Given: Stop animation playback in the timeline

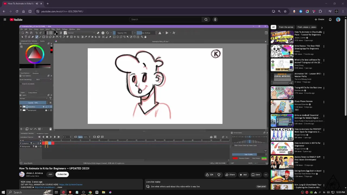Looking at the screenshot, I should [47, 137].
